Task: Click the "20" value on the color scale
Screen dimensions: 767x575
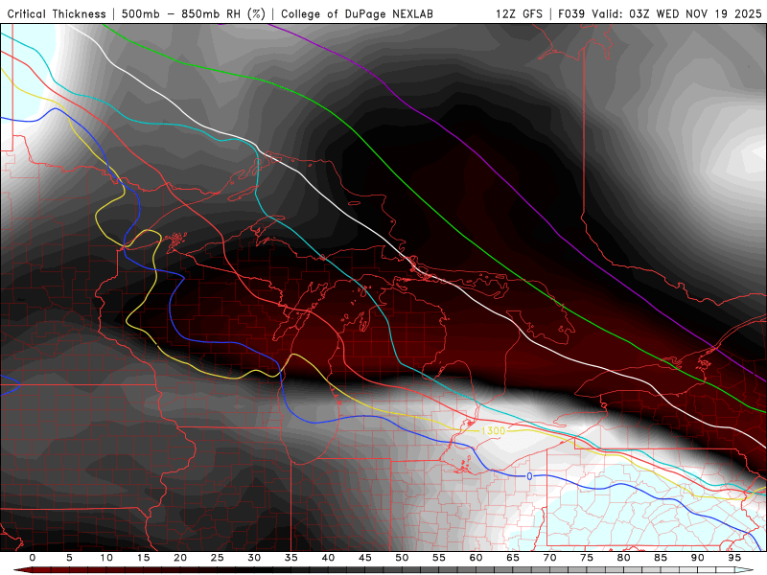Action: (x=180, y=558)
